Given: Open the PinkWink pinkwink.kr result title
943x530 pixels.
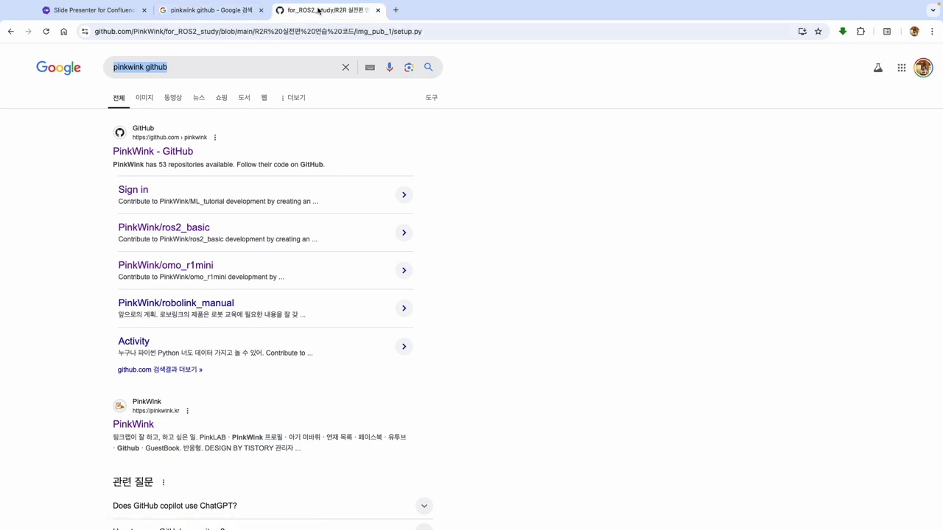Looking at the screenshot, I should 133,425.
